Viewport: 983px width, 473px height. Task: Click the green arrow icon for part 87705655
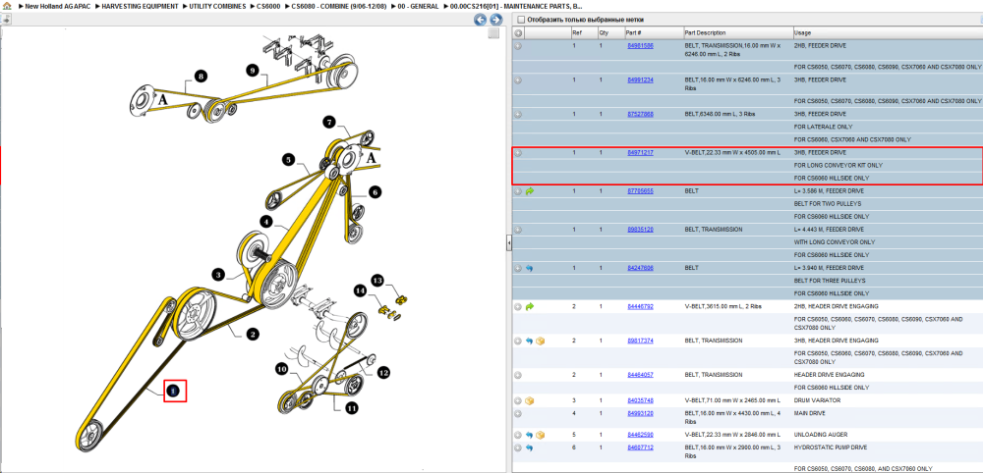tap(530, 191)
